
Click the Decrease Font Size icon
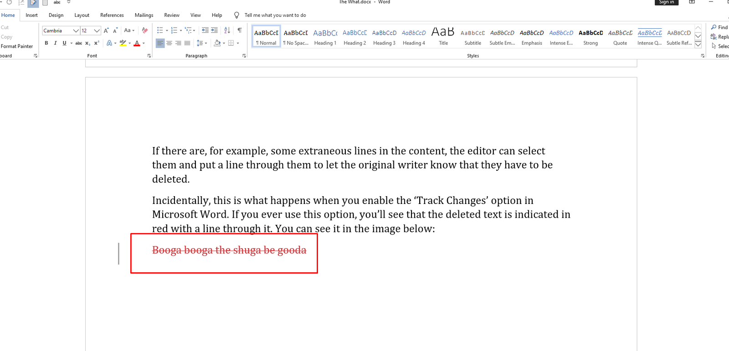[x=115, y=31]
